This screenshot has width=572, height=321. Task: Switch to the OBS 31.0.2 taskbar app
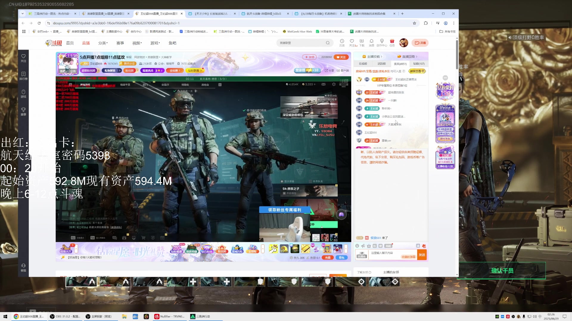[65, 317]
